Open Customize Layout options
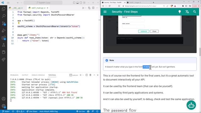This screenshot has height=113, width=201. coord(84,3)
